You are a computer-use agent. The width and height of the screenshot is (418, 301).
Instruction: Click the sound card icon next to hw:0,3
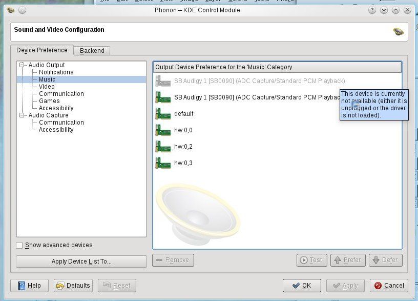point(163,163)
